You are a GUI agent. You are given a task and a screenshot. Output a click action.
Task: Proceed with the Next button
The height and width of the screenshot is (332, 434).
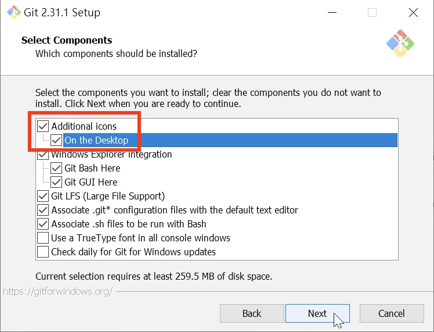click(x=317, y=313)
